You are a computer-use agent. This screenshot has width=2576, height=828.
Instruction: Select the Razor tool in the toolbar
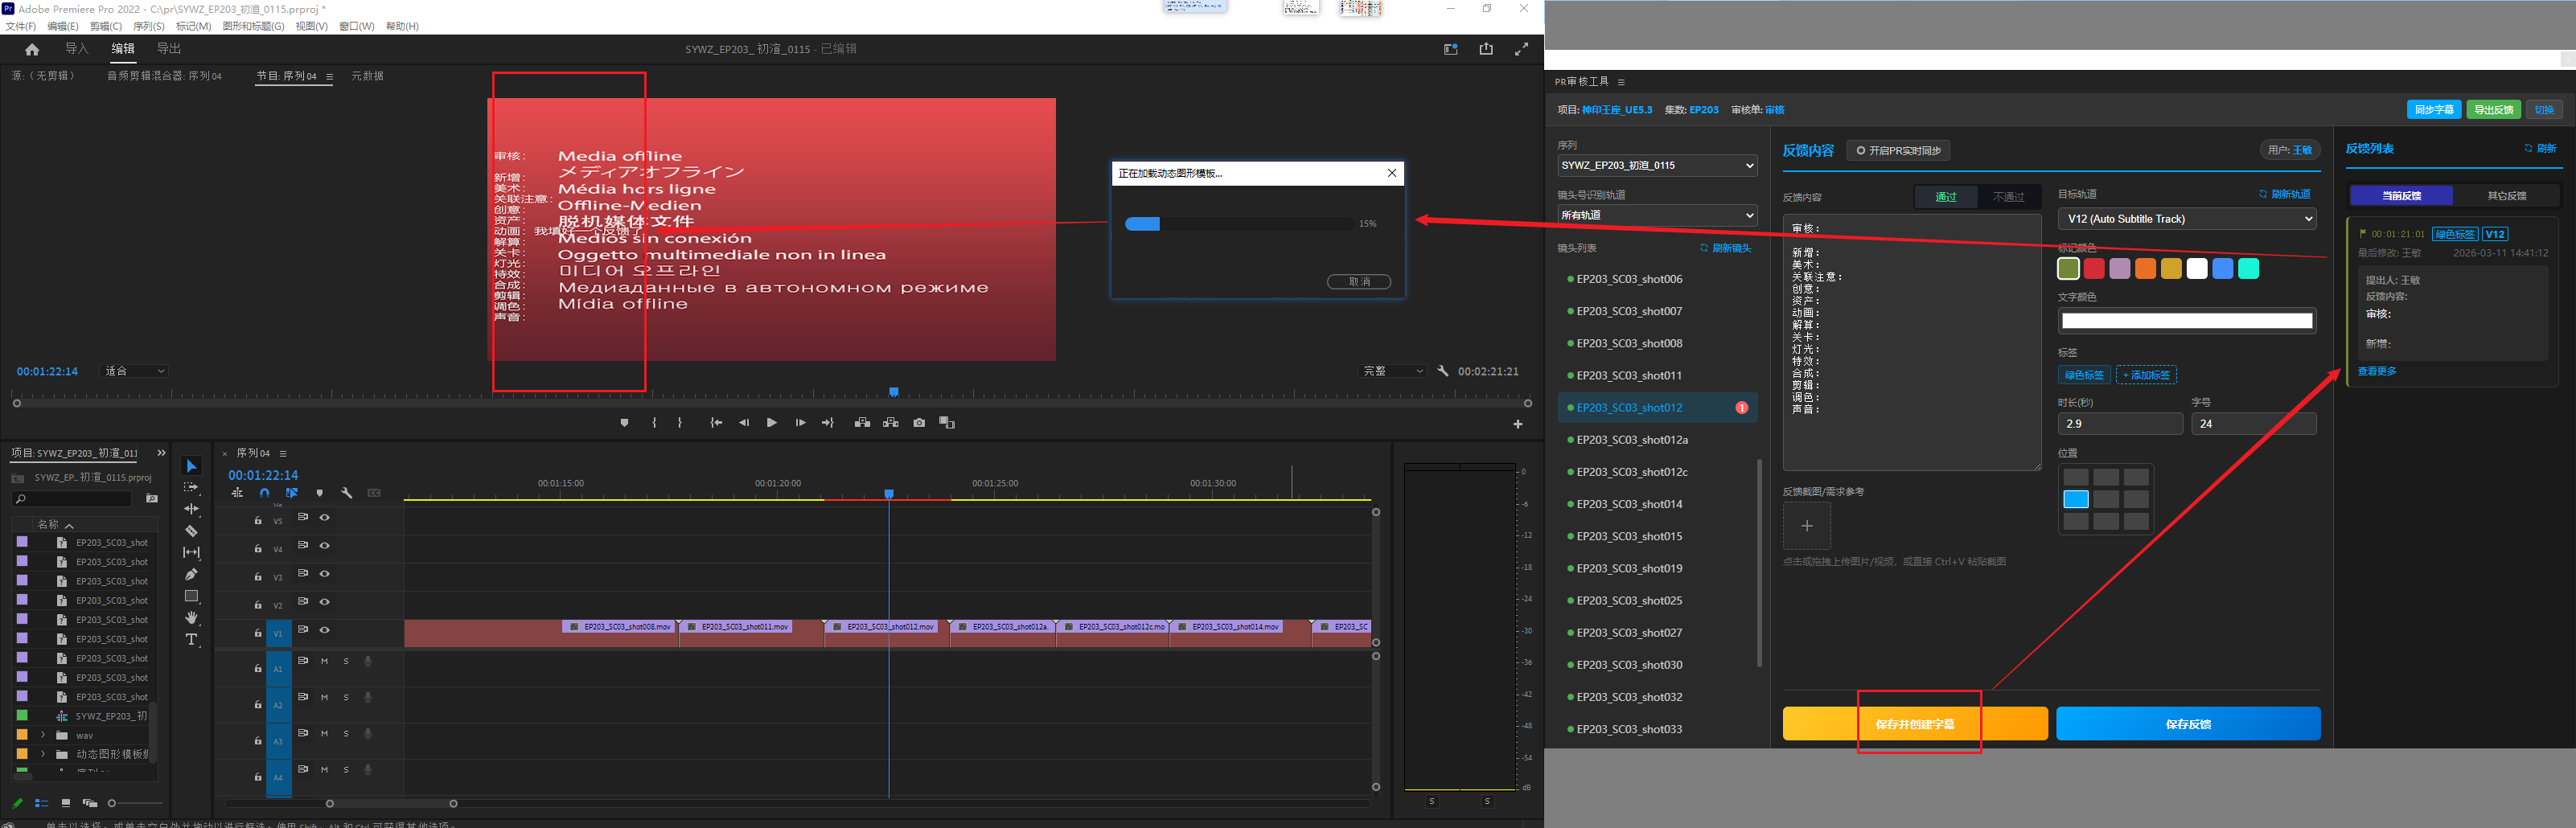tap(191, 531)
